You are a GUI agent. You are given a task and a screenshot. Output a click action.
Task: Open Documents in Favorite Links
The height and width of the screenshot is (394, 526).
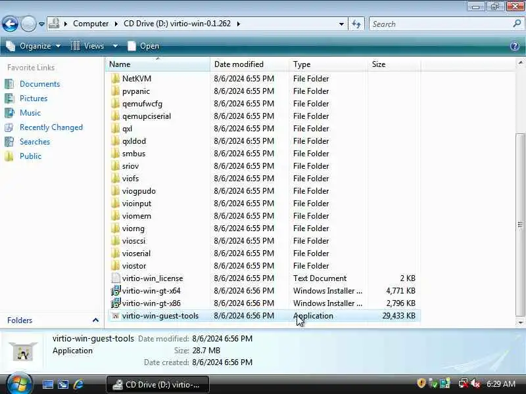tap(39, 84)
